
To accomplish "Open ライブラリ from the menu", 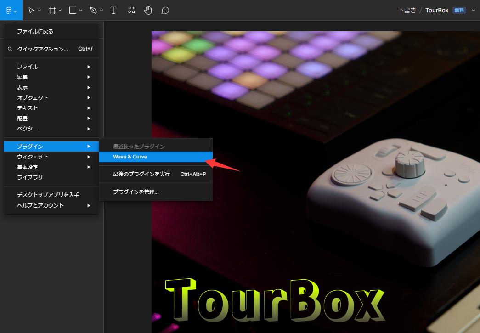I will (51, 177).
